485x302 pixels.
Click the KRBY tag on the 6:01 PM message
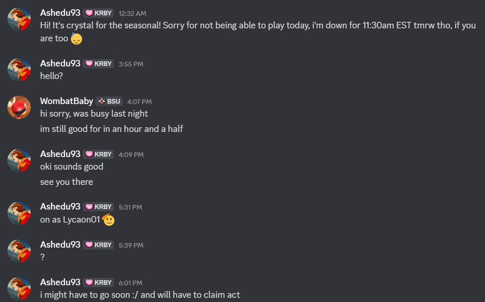(99, 282)
